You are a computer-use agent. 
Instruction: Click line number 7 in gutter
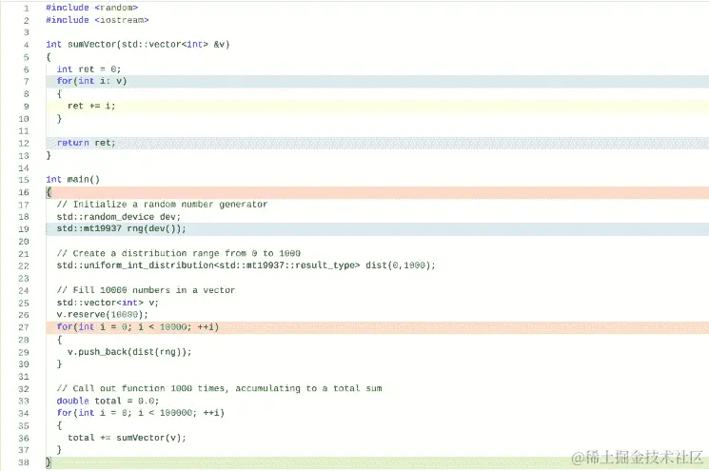[x=27, y=82]
